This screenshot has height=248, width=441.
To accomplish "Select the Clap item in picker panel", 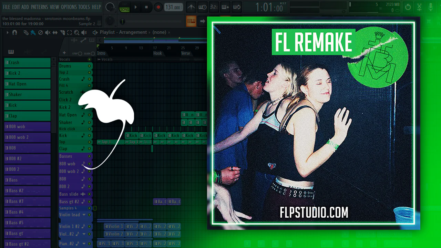I will (27, 116).
